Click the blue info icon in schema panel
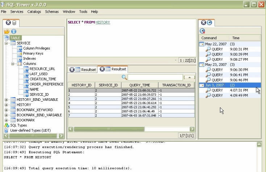266x172 pixels. [x=14, y=31]
